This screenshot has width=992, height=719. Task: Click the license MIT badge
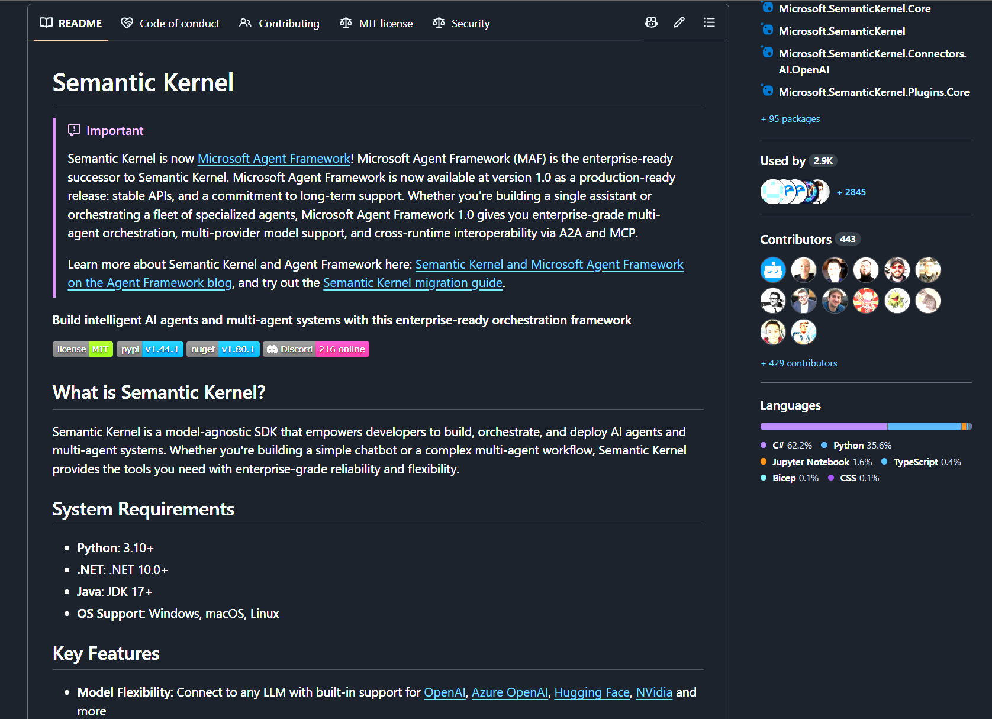click(x=83, y=349)
